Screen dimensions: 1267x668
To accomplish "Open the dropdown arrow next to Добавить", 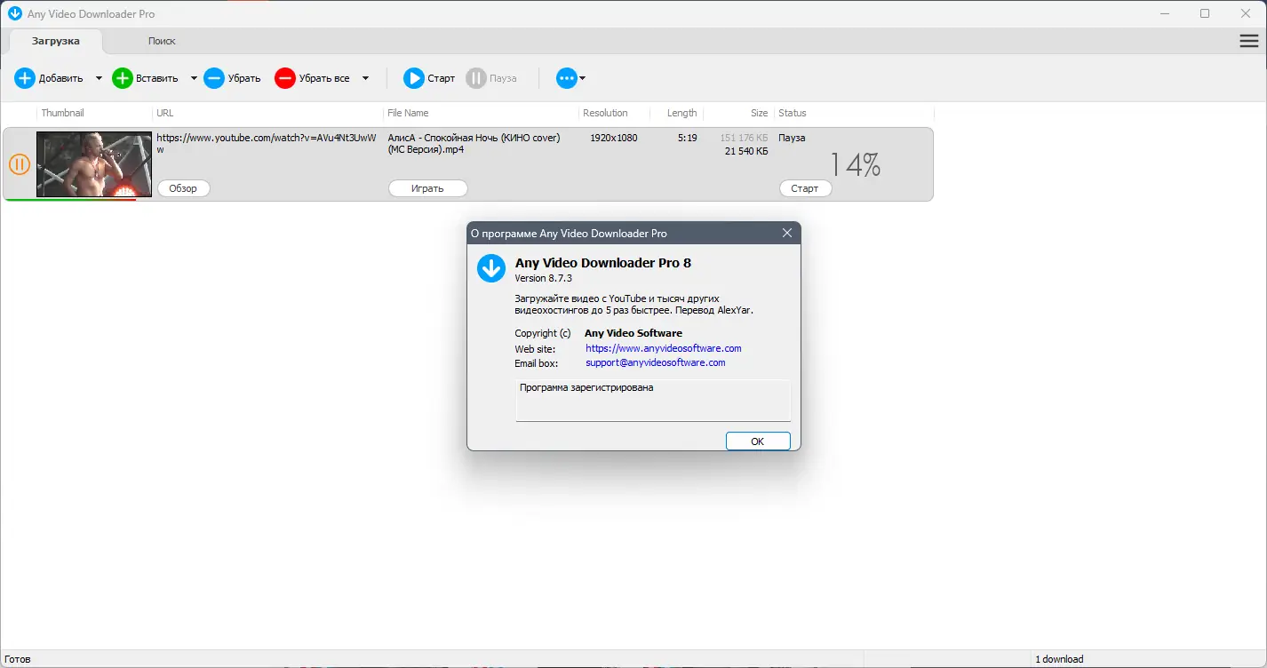I will tap(98, 78).
